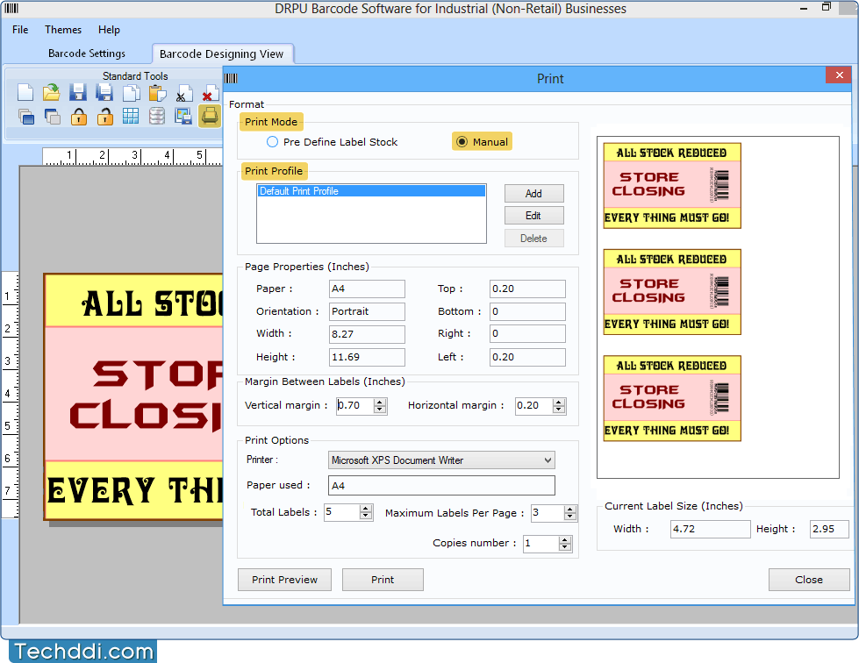Click the page Height field 11.69
The height and width of the screenshot is (663, 859).
coord(367,357)
